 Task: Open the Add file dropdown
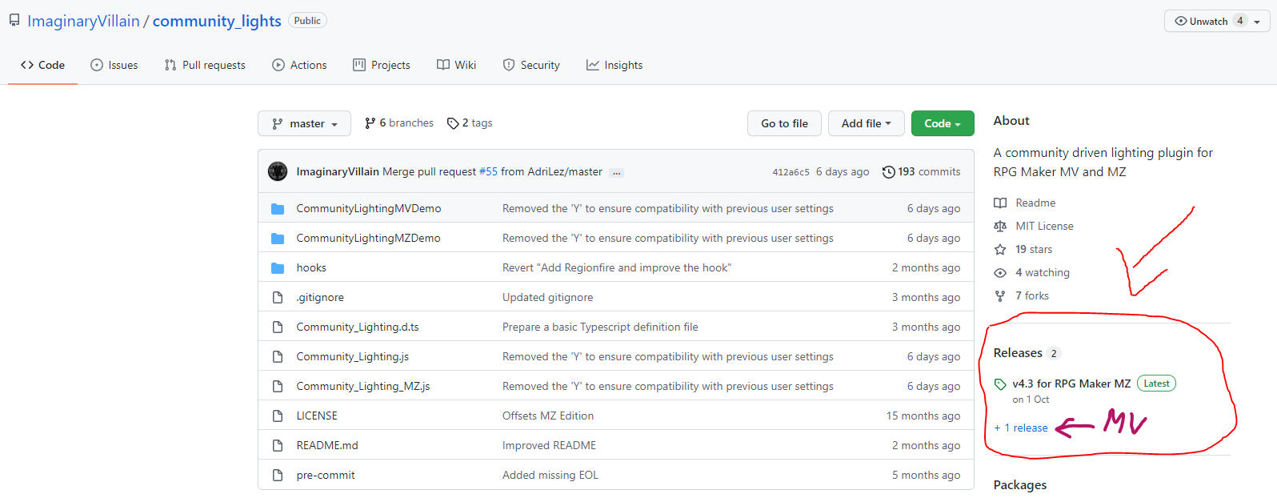866,123
